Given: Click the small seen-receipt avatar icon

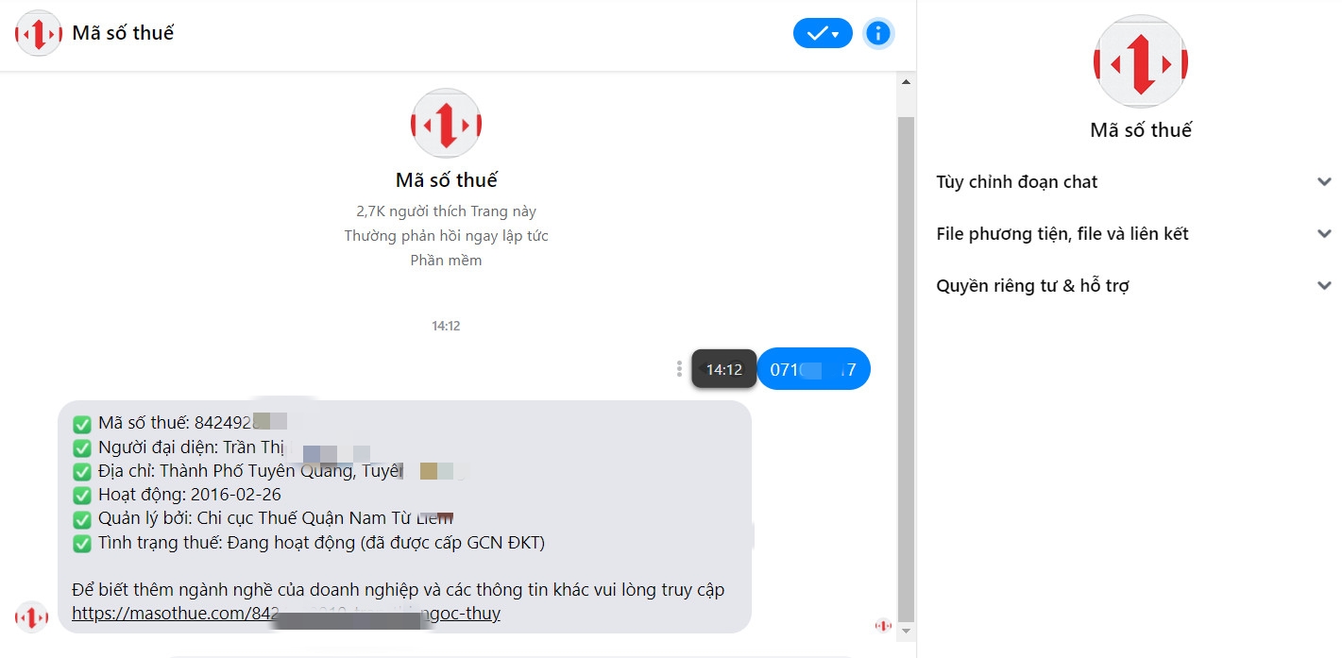Looking at the screenshot, I should click(x=883, y=625).
